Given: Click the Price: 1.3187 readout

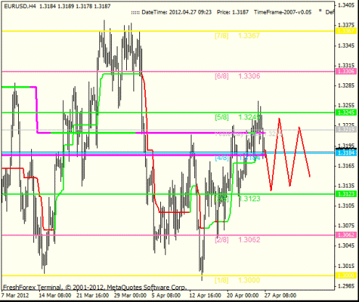Looking at the screenshot, I should (233, 12).
